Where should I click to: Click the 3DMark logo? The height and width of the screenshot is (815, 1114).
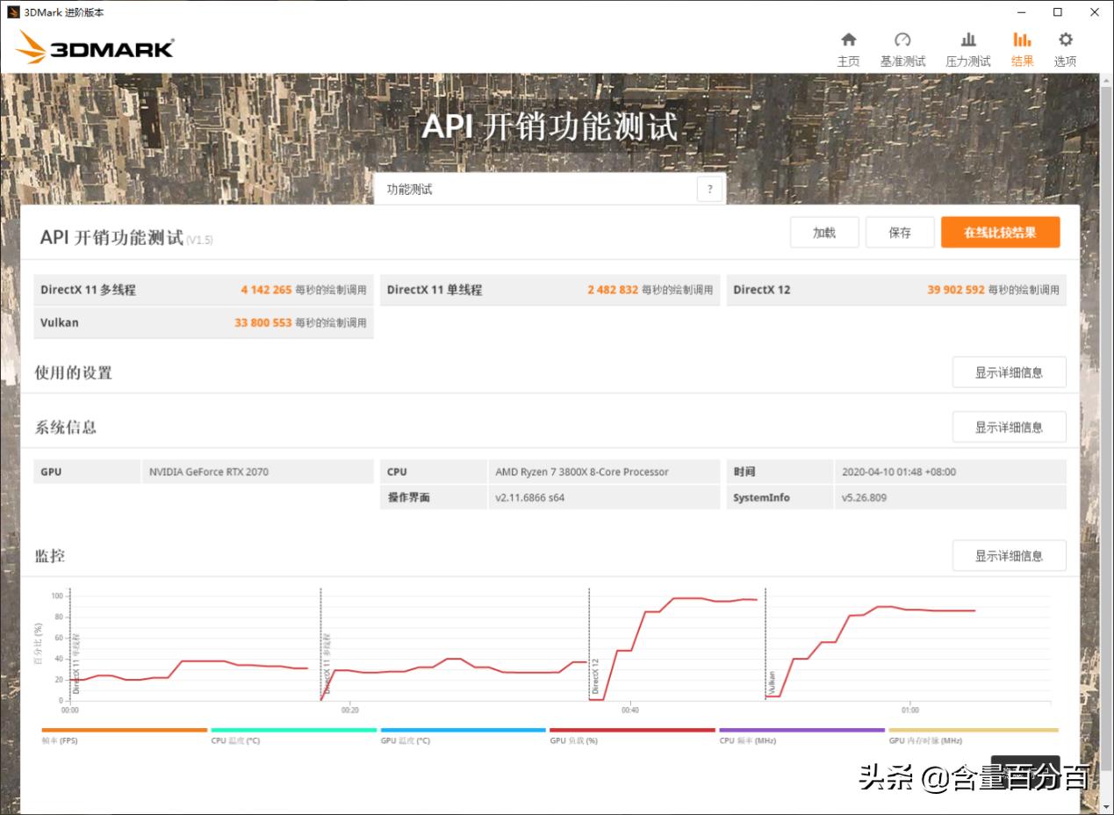(94, 47)
